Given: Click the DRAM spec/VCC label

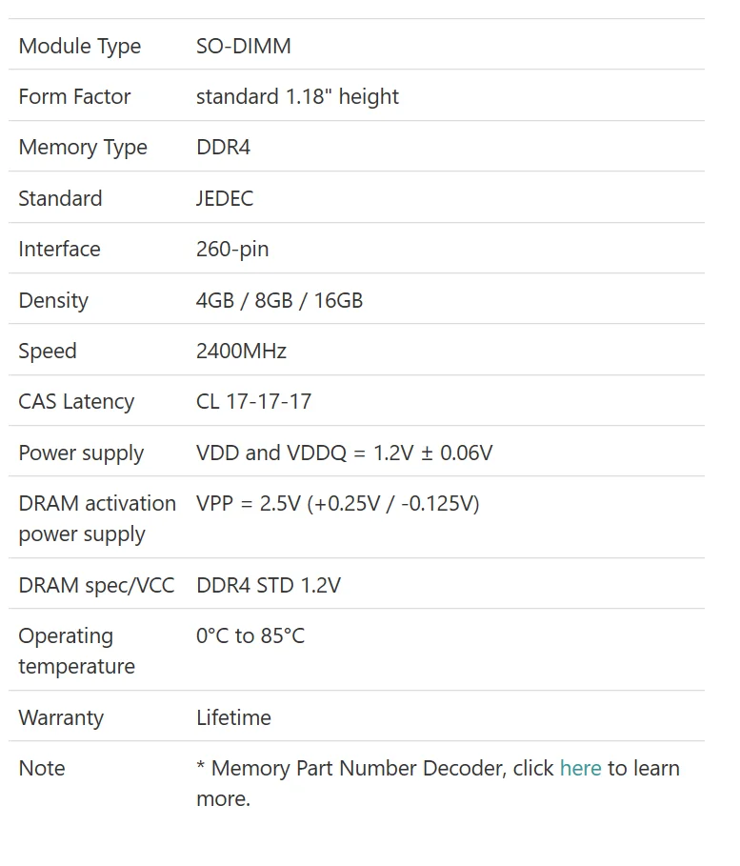Looking at the screenshot, I should point(96,586).
